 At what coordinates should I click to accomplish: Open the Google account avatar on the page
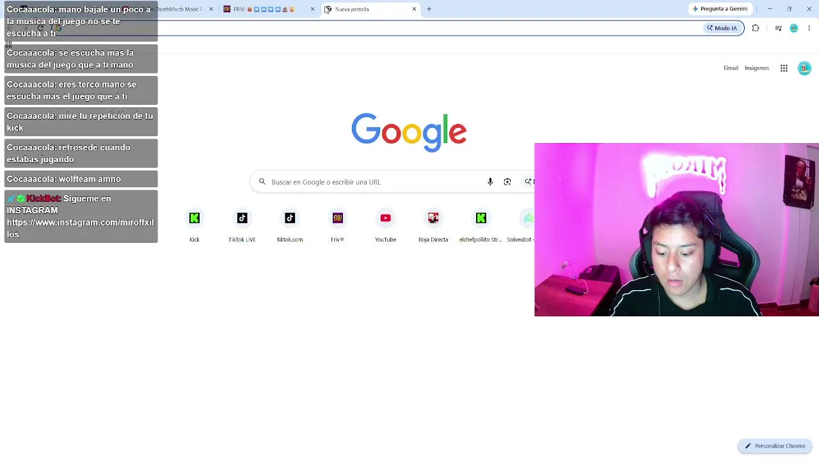pyautogui.click(x=804, y=68)
